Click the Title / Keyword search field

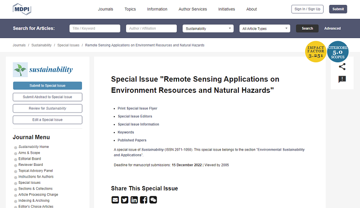[94, 29]
